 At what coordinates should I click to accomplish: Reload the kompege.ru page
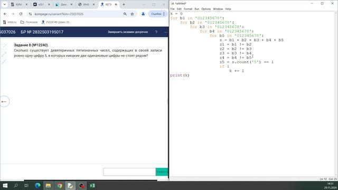click(x=21, y=14)
